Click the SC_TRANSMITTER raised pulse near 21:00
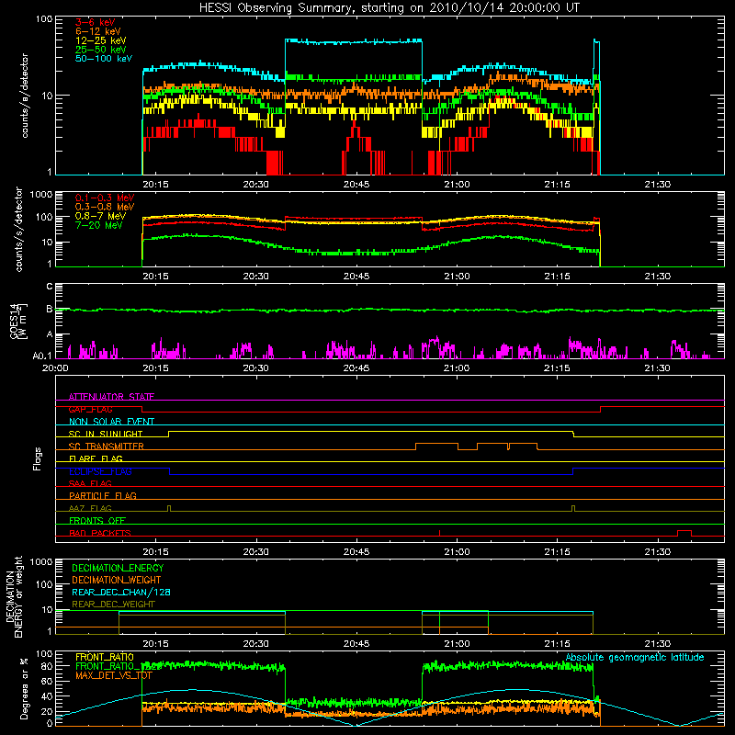Image resolution: width=735 pixels, height=735 pixels. (437, 447)
